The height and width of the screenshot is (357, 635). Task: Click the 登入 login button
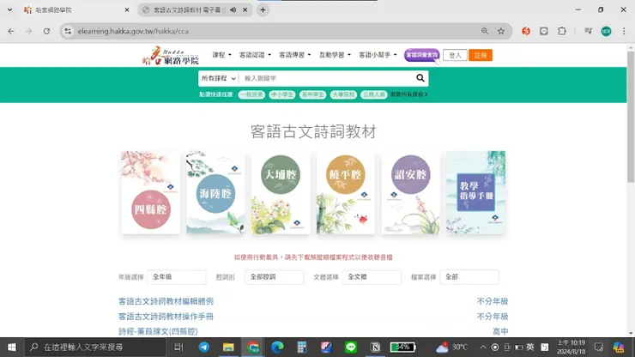(455, 55)
